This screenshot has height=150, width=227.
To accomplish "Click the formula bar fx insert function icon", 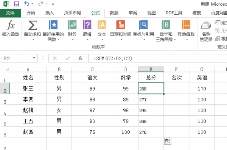I will tap(81, 58).
